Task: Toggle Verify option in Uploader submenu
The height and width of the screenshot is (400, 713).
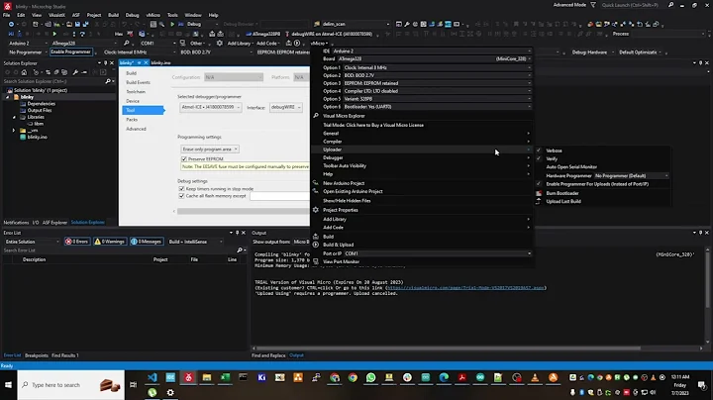Action: tap(552, 159)
